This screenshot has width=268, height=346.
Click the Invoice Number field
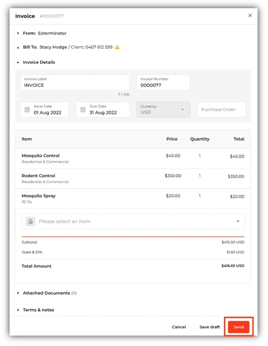pyautogui.click(x=163, y=82)
